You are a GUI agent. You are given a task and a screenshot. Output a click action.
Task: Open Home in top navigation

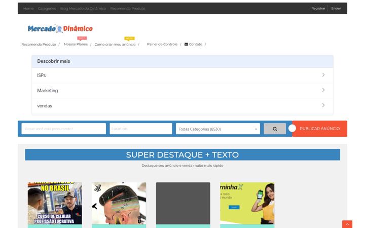coord(28,9)
